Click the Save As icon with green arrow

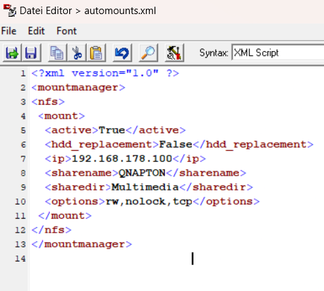pyautogui.click(x=12, y=53)
